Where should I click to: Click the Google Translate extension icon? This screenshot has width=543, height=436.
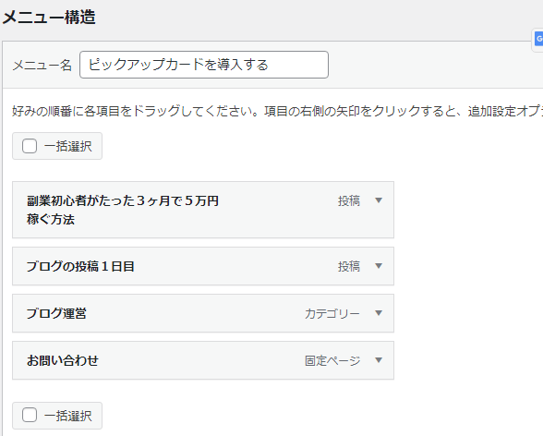(x=539, y=39)
